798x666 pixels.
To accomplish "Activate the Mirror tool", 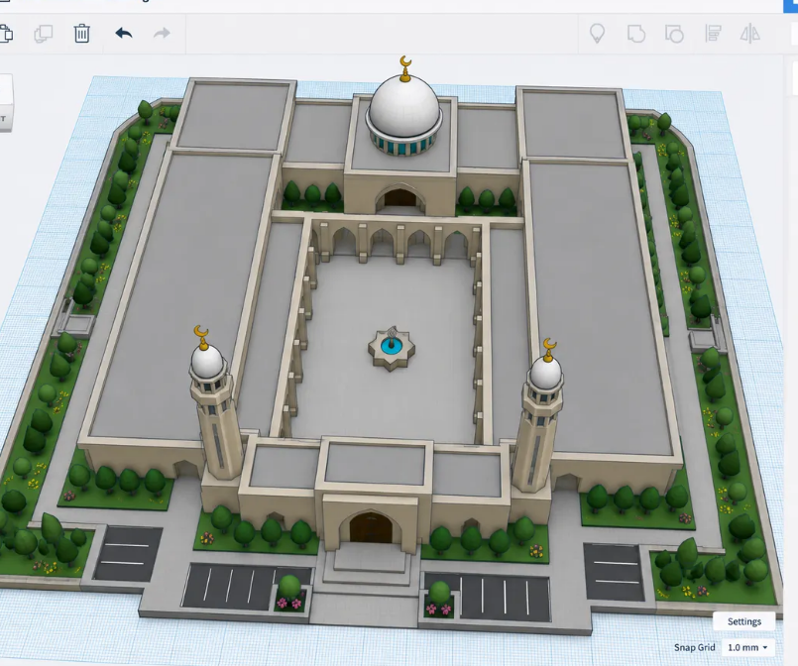I will coord(750,34).
